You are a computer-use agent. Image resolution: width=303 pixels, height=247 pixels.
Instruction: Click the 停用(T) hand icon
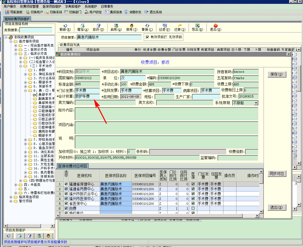132,26
